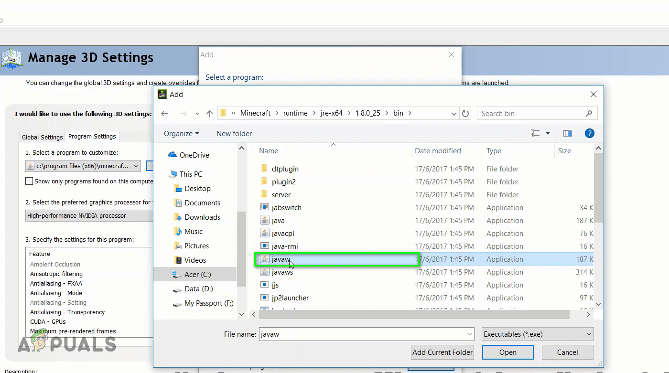
Task: Click the Open button
Action: click(x=508, y=352)
